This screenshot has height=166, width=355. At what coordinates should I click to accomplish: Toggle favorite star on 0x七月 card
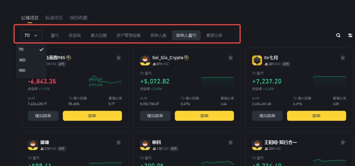(x=343, y=58)
